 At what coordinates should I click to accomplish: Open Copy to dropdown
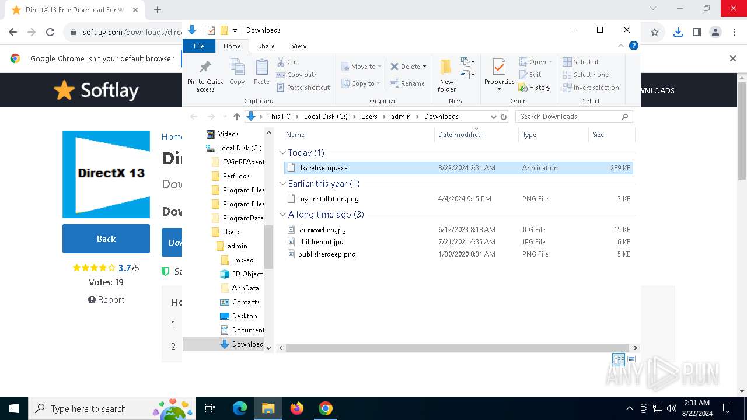361,83
